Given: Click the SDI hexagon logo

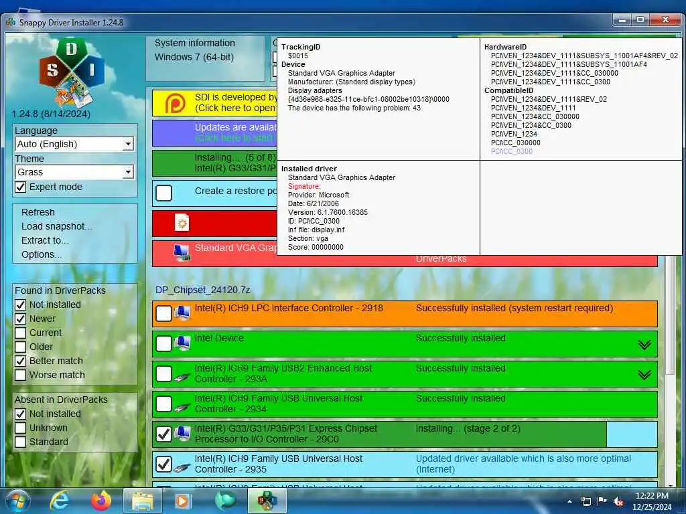Looking at the screenshot, I should point(72,72).
